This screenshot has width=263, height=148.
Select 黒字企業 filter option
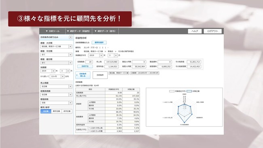click(x=56, y=111)
